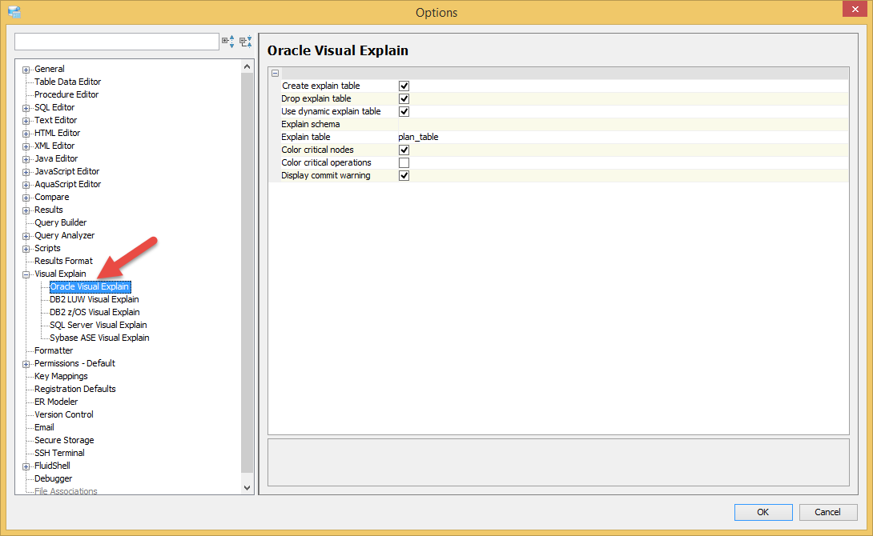
Task: Close the Options dialog
Action: point(855,10)
